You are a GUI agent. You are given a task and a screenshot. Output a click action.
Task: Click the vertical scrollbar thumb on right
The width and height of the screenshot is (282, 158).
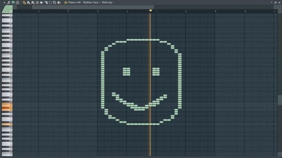(280, 100)
